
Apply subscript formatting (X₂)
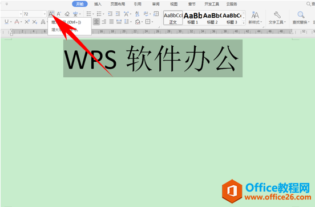[x=35, y=22]
